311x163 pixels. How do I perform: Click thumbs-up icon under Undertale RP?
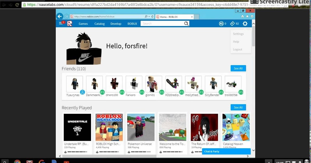click(x=66, y=152)
